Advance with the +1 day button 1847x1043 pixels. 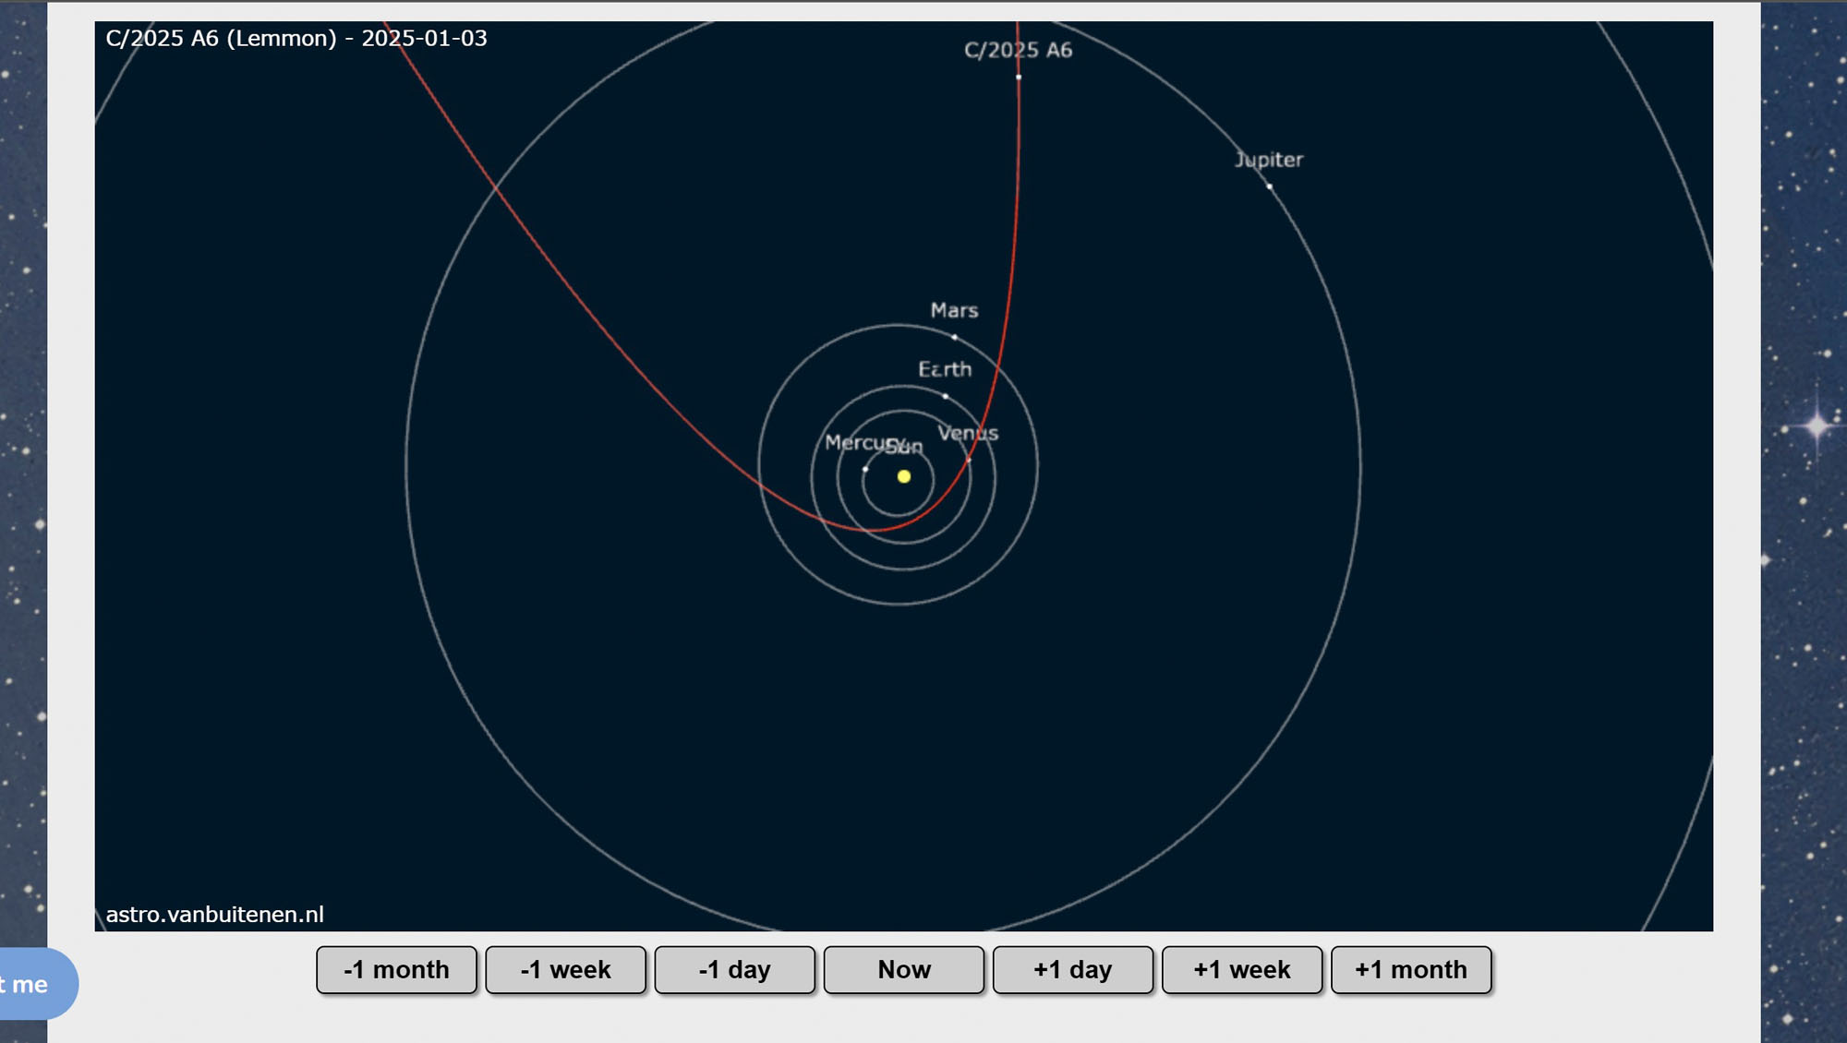1072,969
